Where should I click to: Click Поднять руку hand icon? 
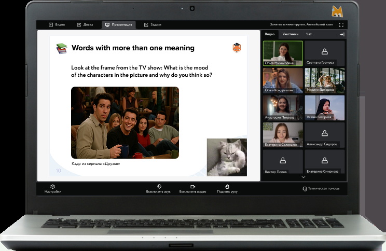tap(227, 189)
